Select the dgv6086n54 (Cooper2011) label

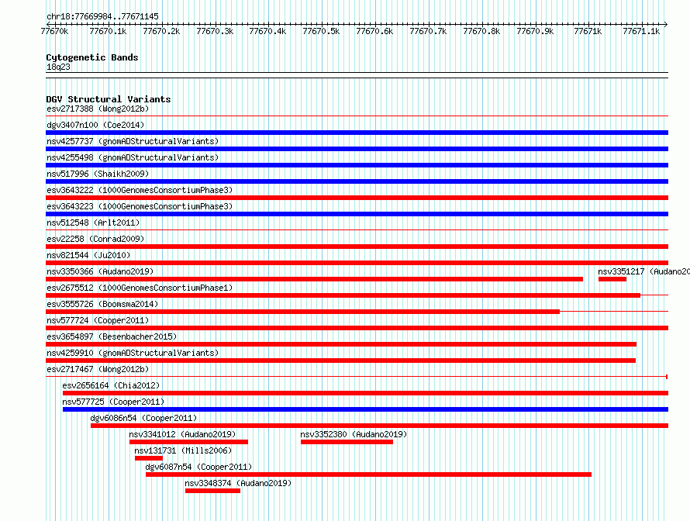(x=143, y=418)
